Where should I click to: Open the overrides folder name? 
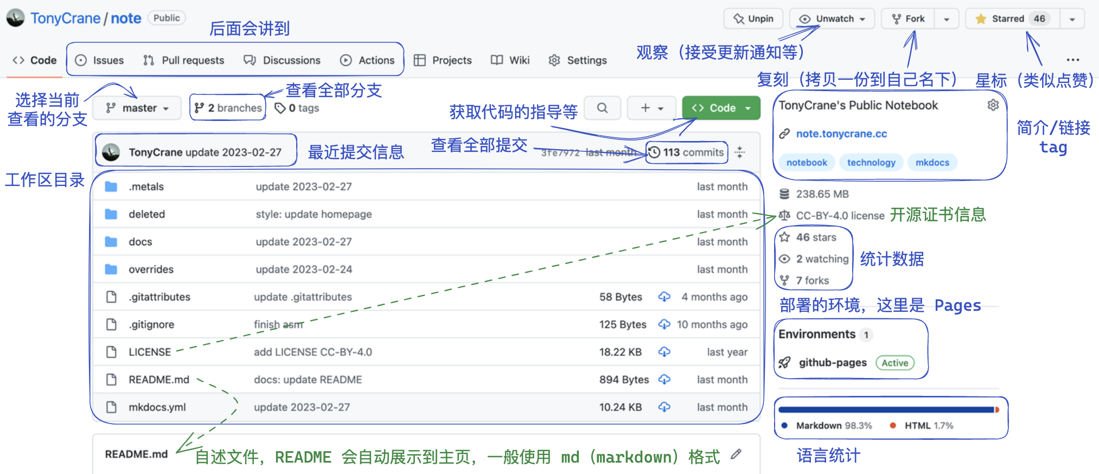click(x=151, y=270)
